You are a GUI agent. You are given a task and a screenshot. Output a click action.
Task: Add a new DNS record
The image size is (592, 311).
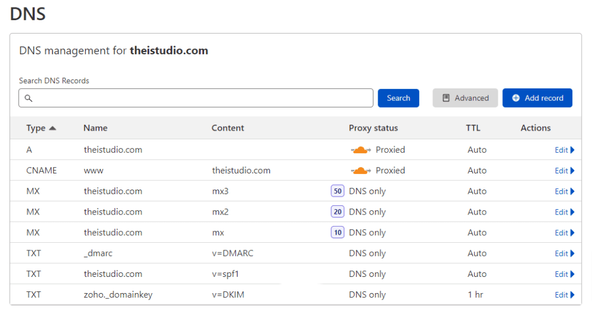tap(537, 98)
